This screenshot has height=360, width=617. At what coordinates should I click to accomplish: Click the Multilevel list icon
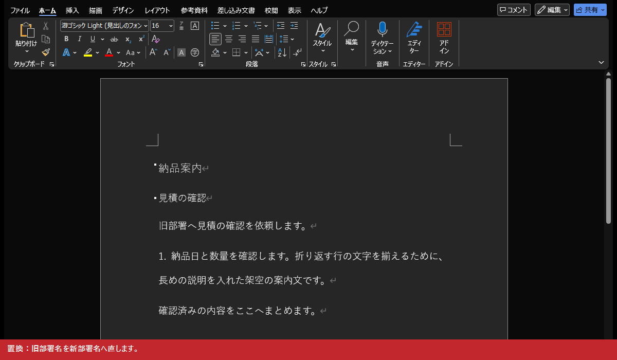pyautogui.click(x=258, y=26)
